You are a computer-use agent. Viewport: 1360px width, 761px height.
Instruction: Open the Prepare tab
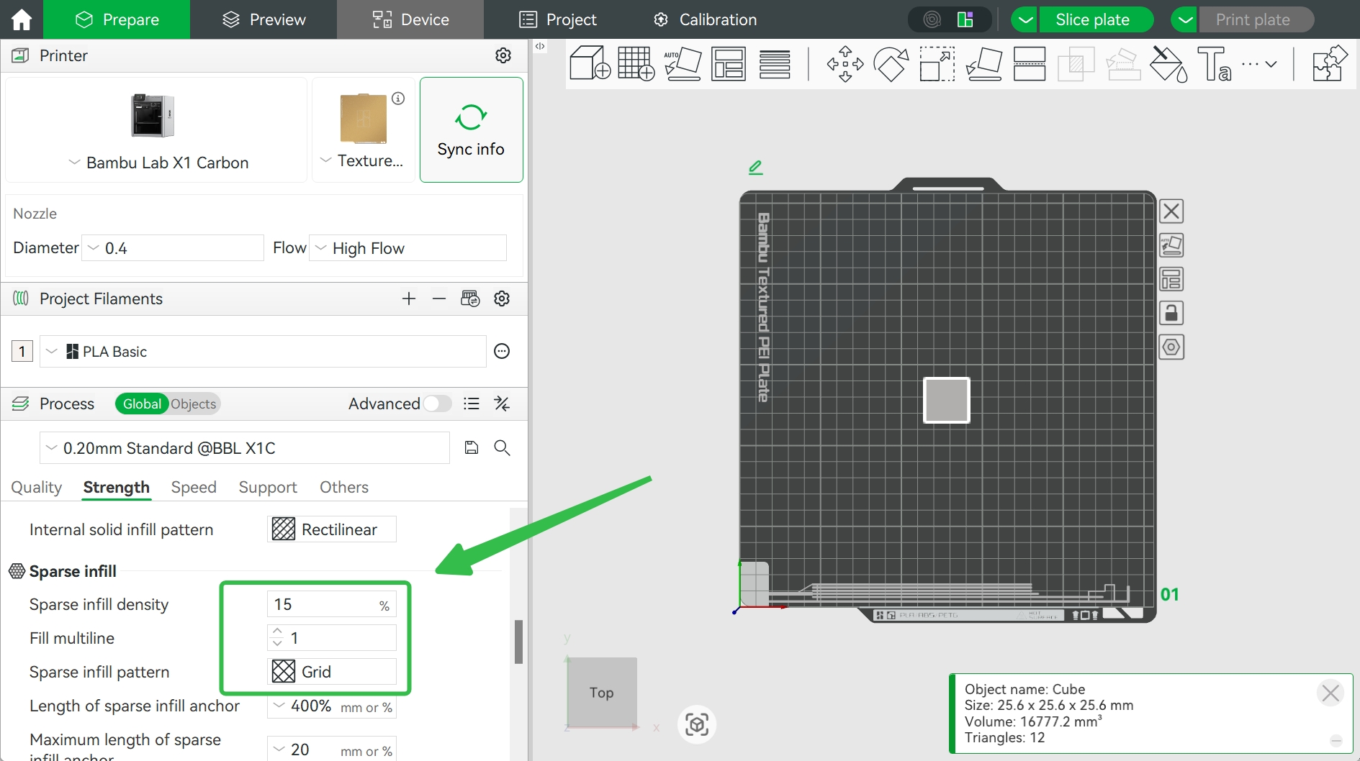click(117, 19)
